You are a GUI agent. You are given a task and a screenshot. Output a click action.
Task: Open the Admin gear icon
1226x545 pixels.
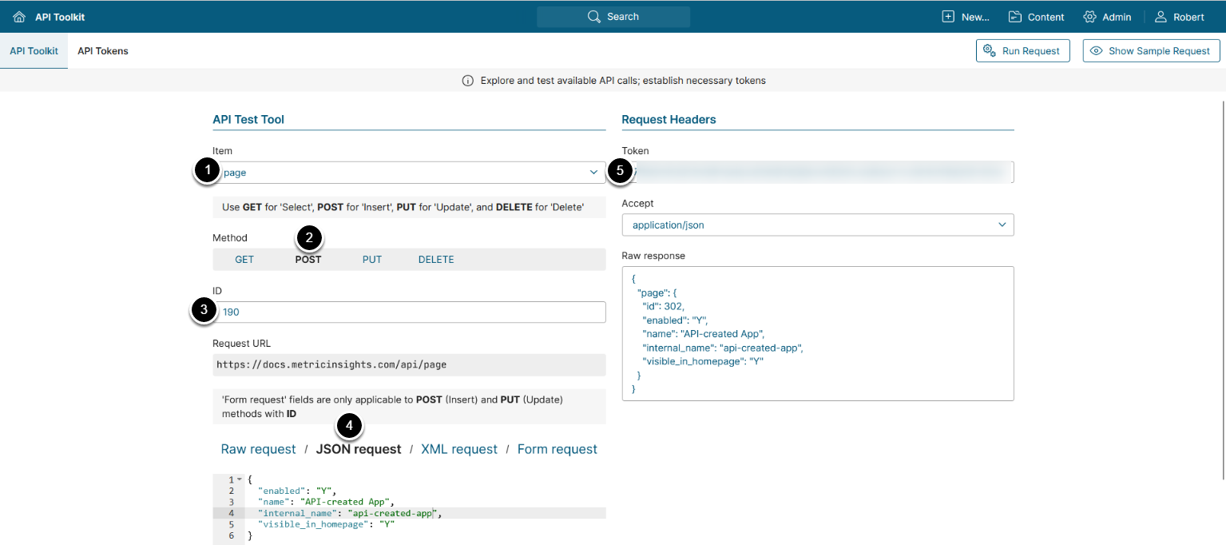point(1089,17)
